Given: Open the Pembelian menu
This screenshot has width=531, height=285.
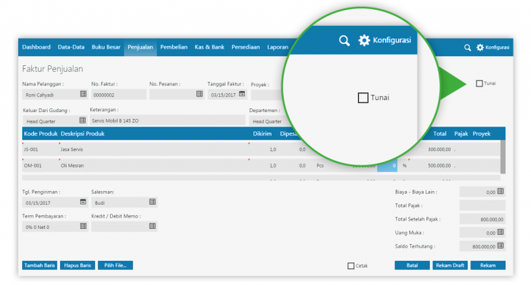Looking at the screenshot, I should 174,47.
